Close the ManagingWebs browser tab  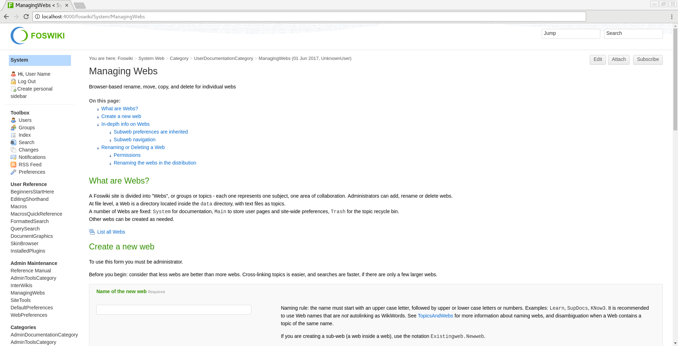(x=67, y=5)
